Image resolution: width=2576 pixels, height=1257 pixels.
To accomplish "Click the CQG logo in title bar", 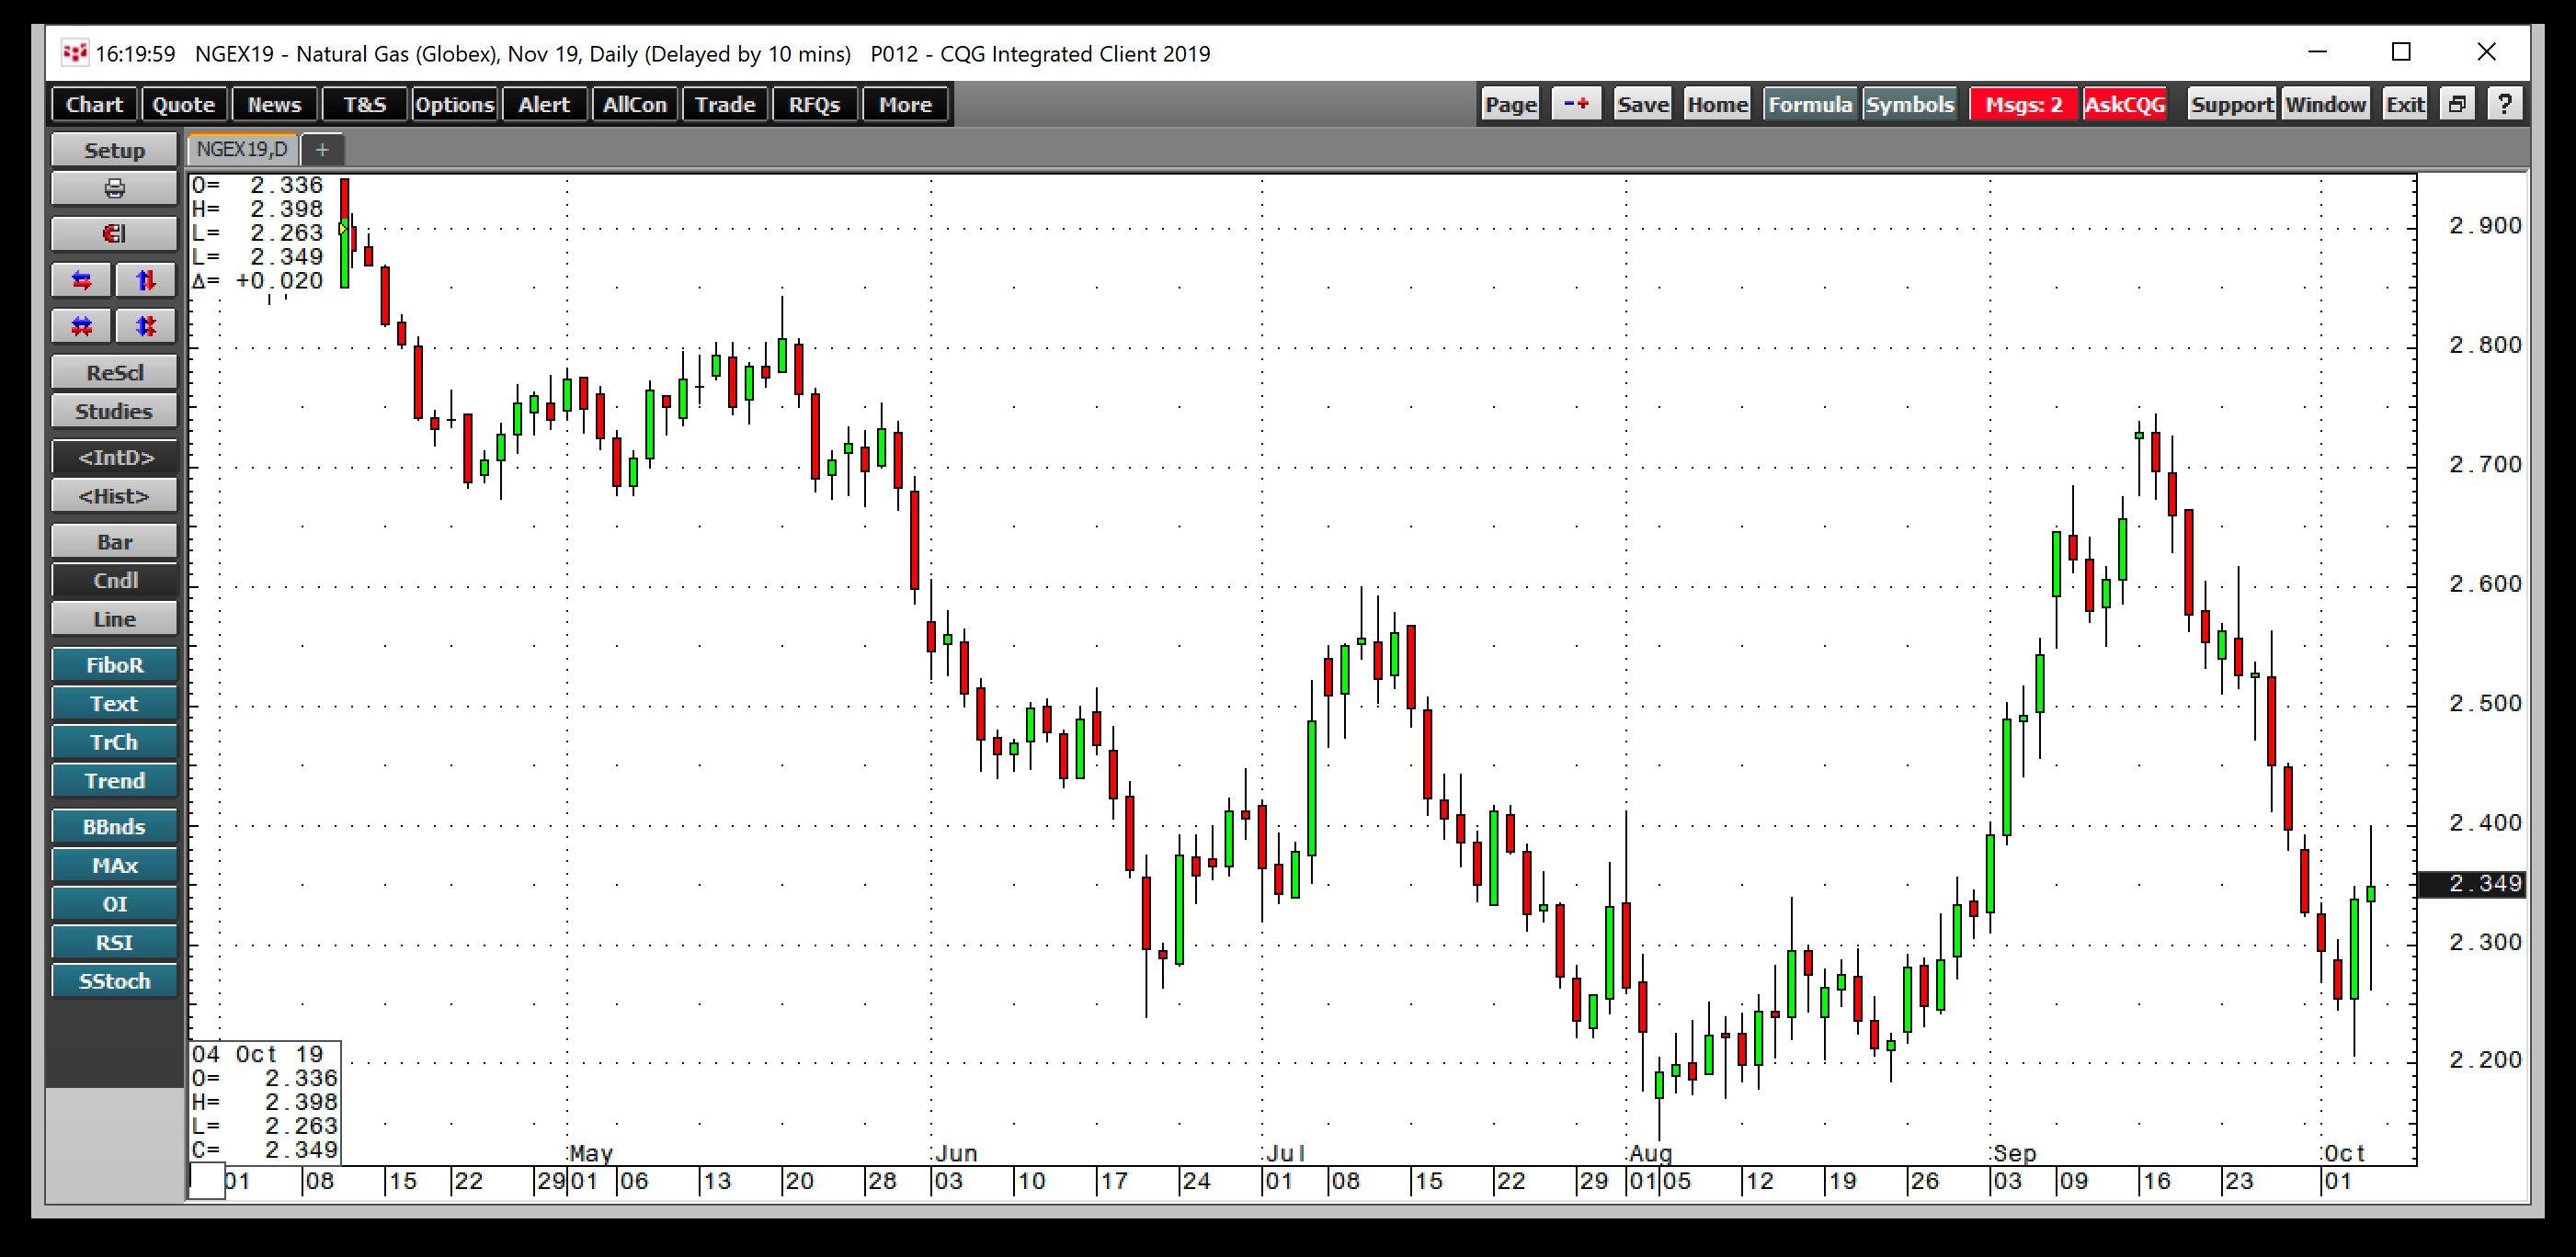I will point(74,53).
